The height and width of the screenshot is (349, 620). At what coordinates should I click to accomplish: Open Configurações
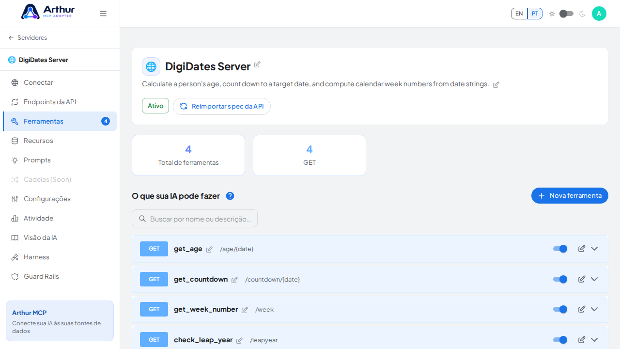tap(60, 199)
